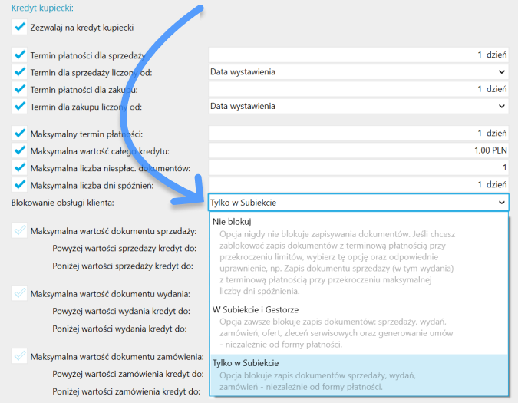Image resolution: width=518 pixels, height=403 pixels.
Task: Collapse the 'Blokowanie obsługi klienta' dropdown
Action: click(501, 203)
